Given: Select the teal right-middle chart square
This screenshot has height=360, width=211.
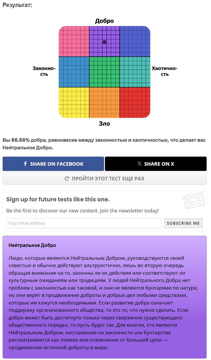Looking at the screenshot, I should 135,72.
